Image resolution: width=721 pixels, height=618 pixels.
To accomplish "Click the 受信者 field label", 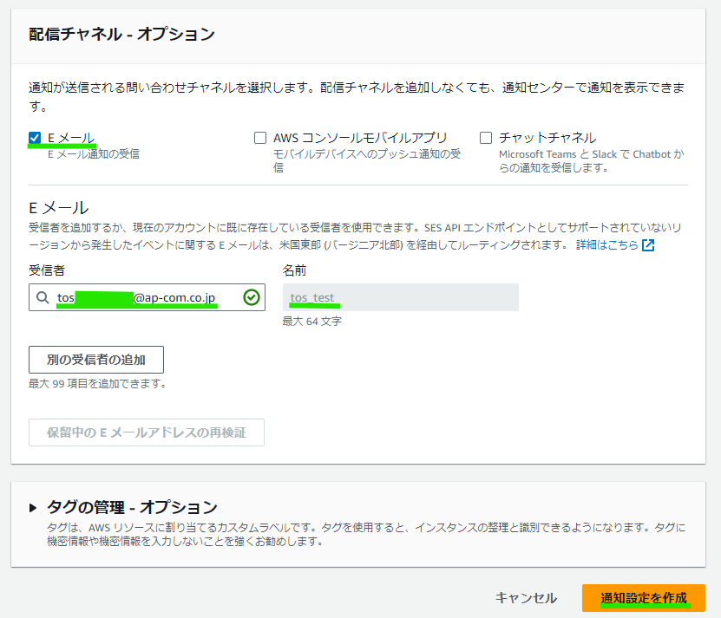I will [47, 270].
